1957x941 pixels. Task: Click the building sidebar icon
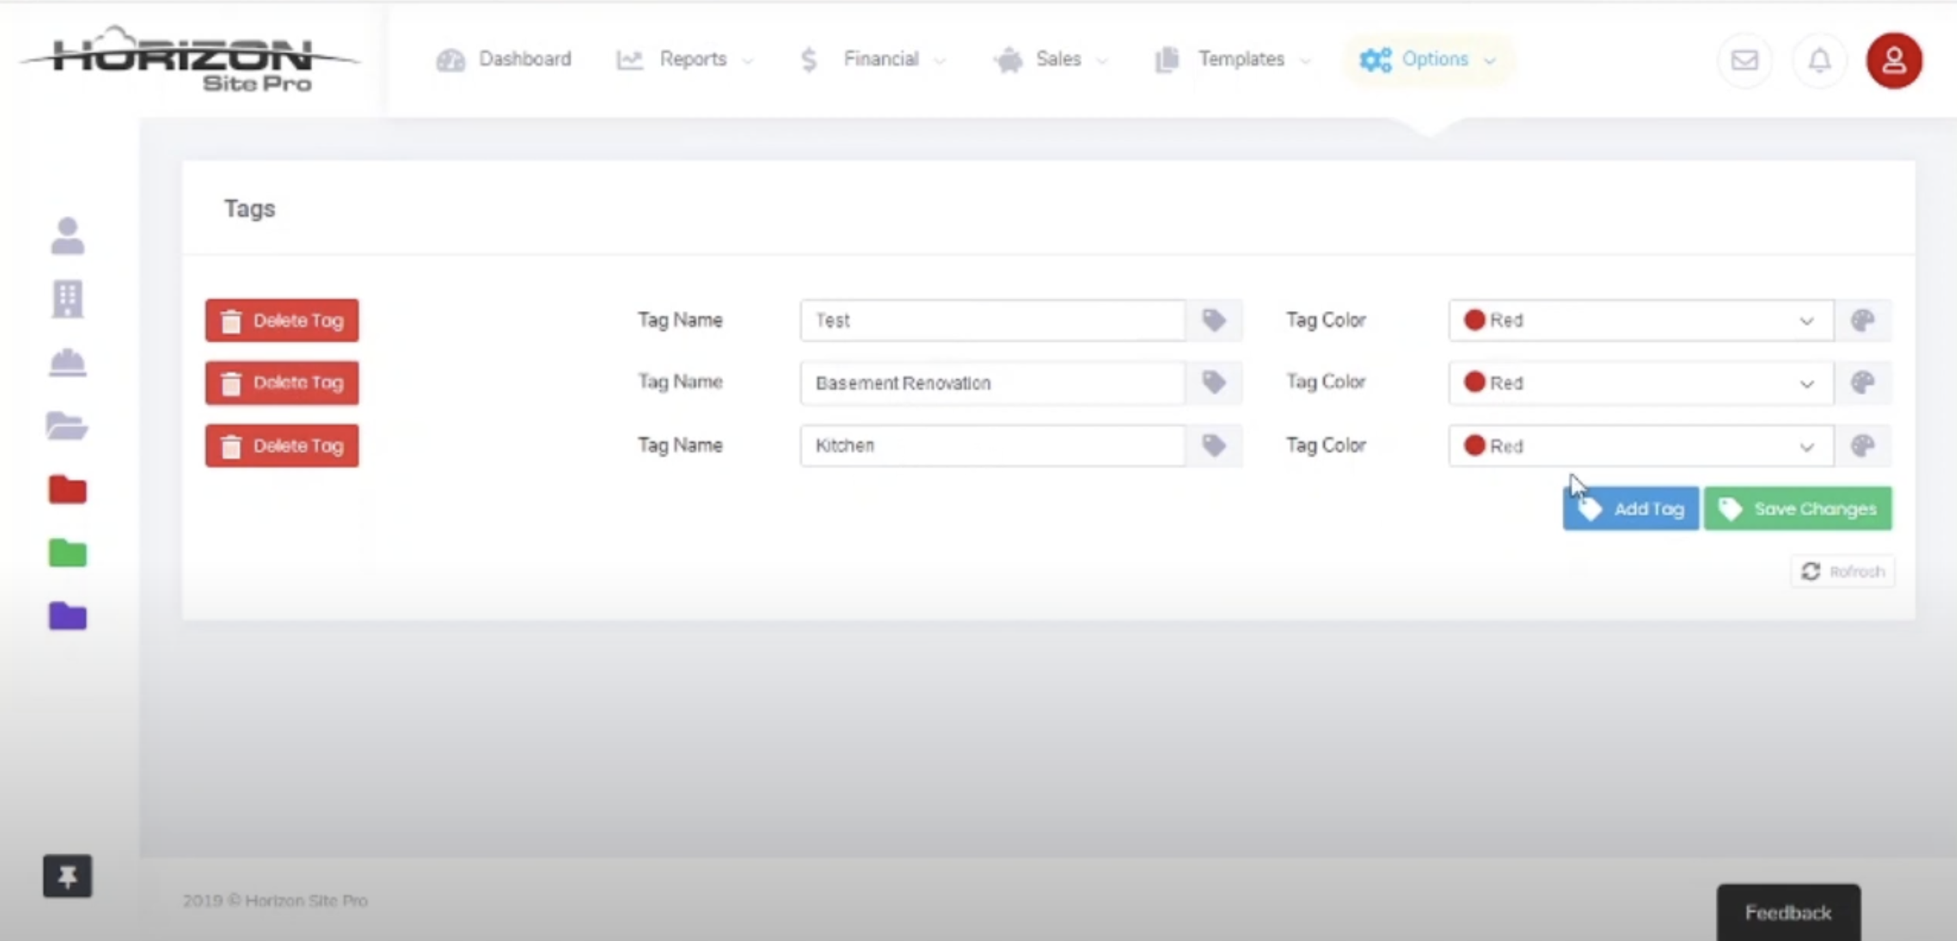coord(67,299)
